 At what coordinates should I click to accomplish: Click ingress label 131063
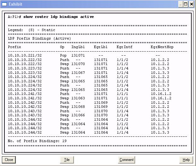tap(78, 98)
